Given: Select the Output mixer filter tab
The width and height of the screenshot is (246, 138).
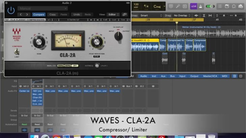Looking at the screenshot, I should click(x=194, y=76).
